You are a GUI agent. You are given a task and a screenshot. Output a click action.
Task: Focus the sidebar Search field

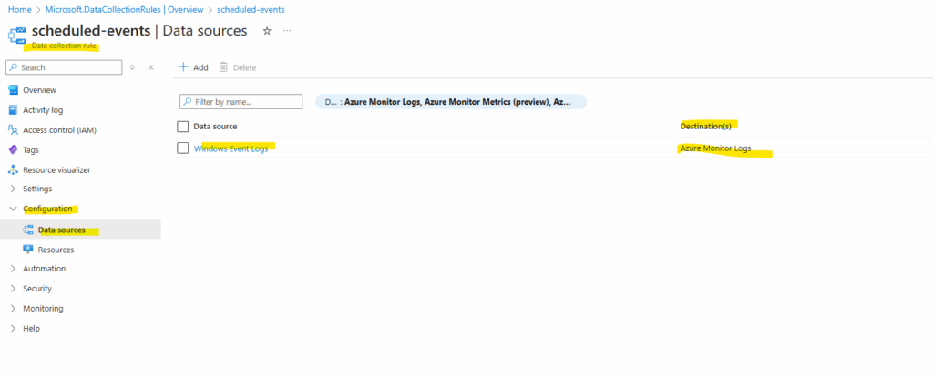[64, 67]
